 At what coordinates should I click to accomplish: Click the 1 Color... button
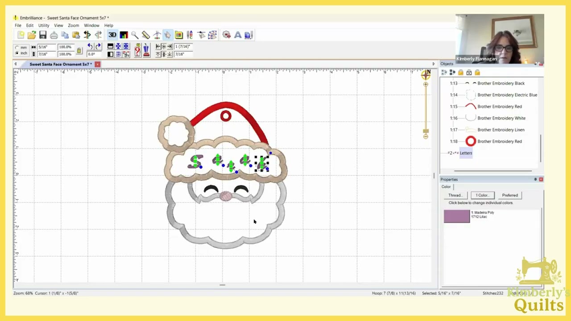482,195
